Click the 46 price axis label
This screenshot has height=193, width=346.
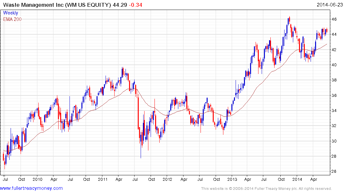pos(334,19)
